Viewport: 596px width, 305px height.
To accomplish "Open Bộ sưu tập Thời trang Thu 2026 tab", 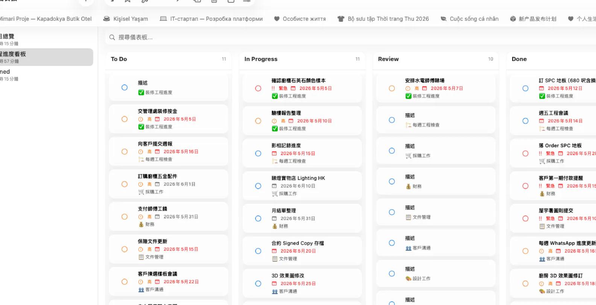I will 383,19.
